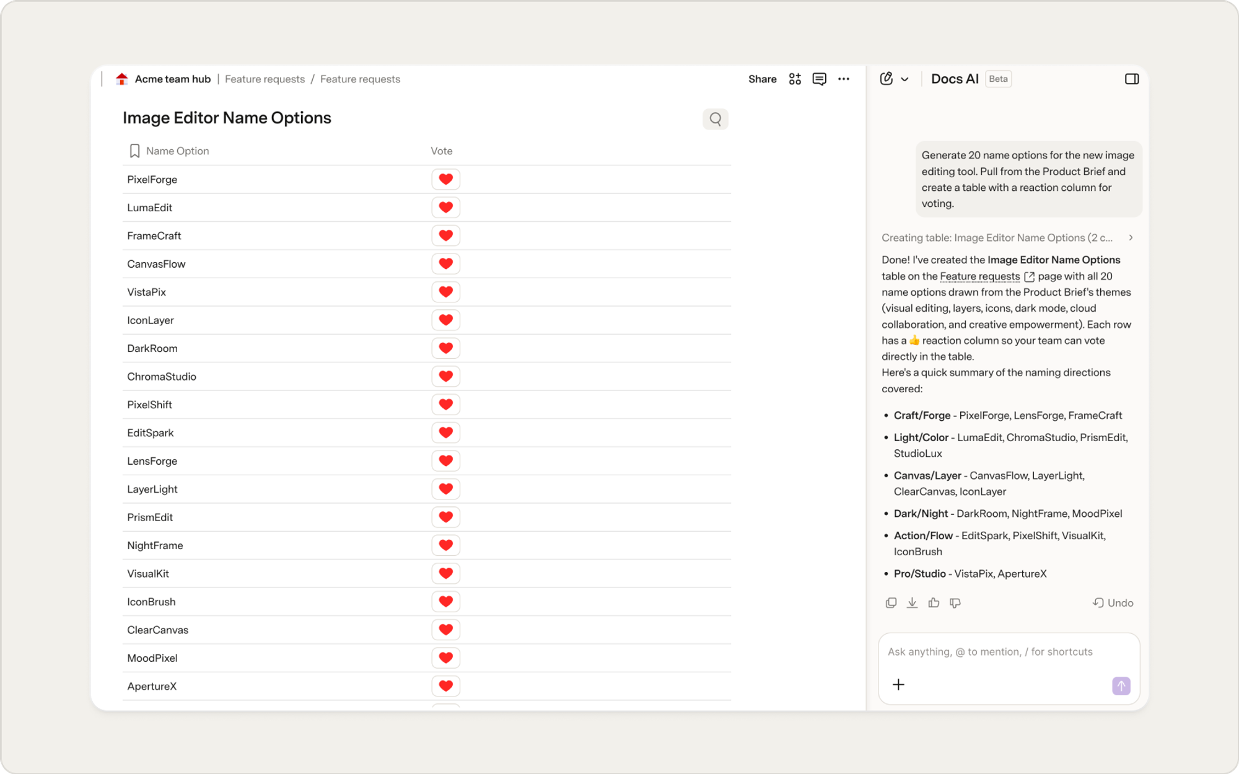Image resolution: width=1239 pixels, height=774 pixels.
Task: Collapse the Docs AI side panel
Action: pos(1131,79)
